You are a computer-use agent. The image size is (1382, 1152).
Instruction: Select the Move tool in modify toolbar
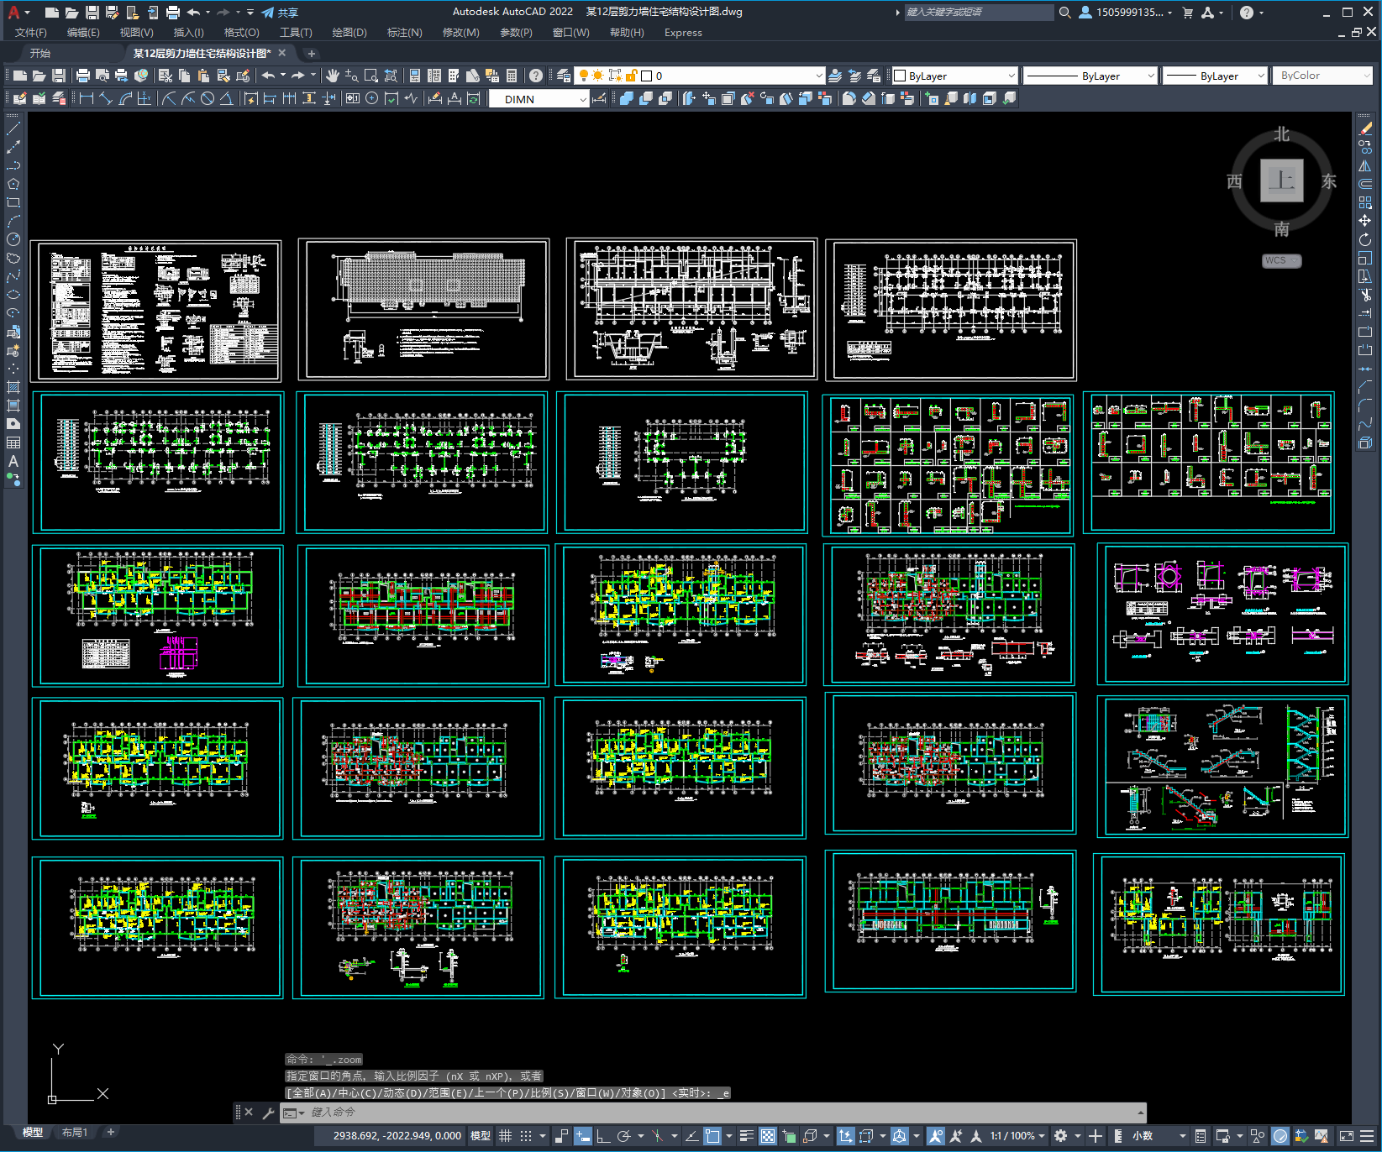click(x=1365, y=221)
